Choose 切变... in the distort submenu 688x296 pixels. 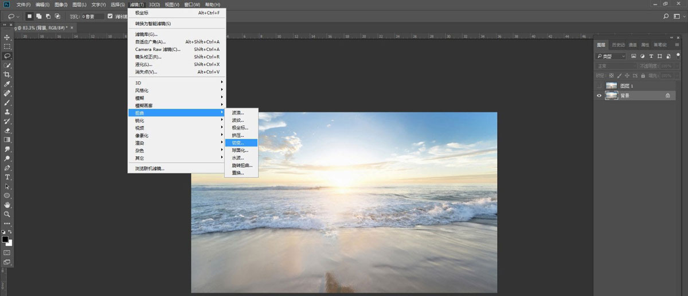(x=241, y=143)
